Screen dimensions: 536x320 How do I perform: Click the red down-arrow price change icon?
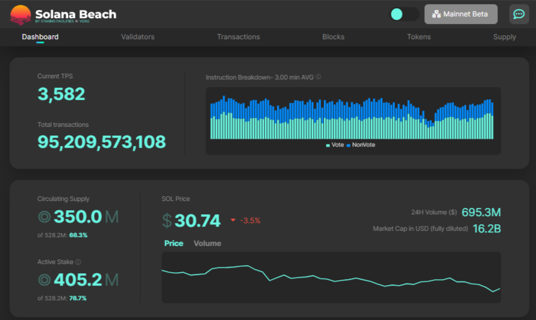point(233,220)
